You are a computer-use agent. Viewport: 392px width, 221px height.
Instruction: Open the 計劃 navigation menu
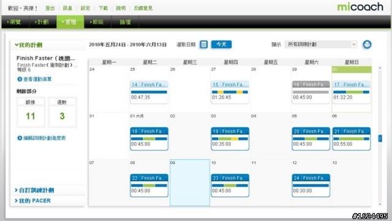coord(43,22)
